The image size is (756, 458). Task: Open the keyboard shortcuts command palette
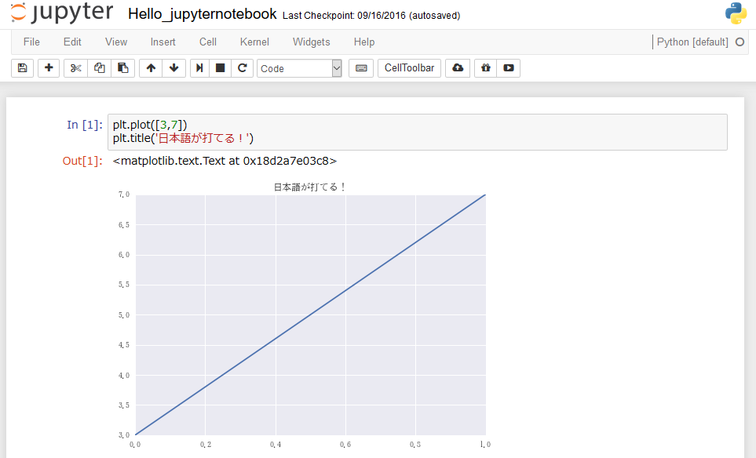tap(360, 68)
